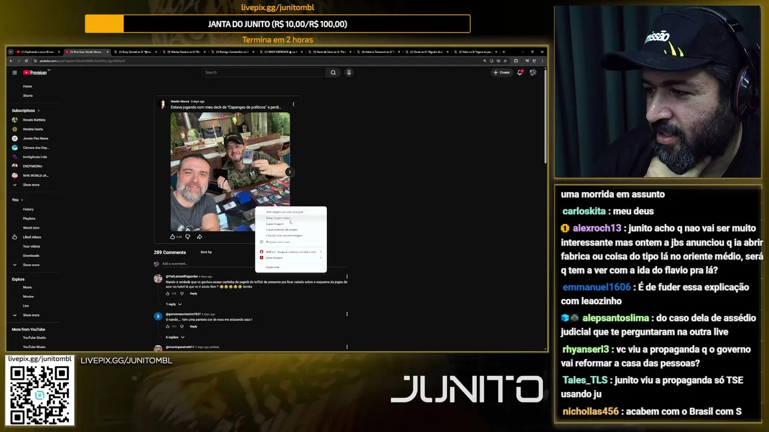The width and height of the screenshot is (769, 432).
Task: Open the new tab plus button
Action: [x=503, y=52]
